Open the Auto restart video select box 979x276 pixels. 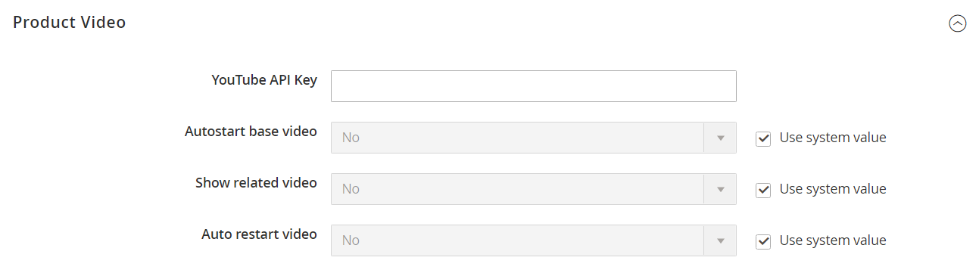[534, 240]
